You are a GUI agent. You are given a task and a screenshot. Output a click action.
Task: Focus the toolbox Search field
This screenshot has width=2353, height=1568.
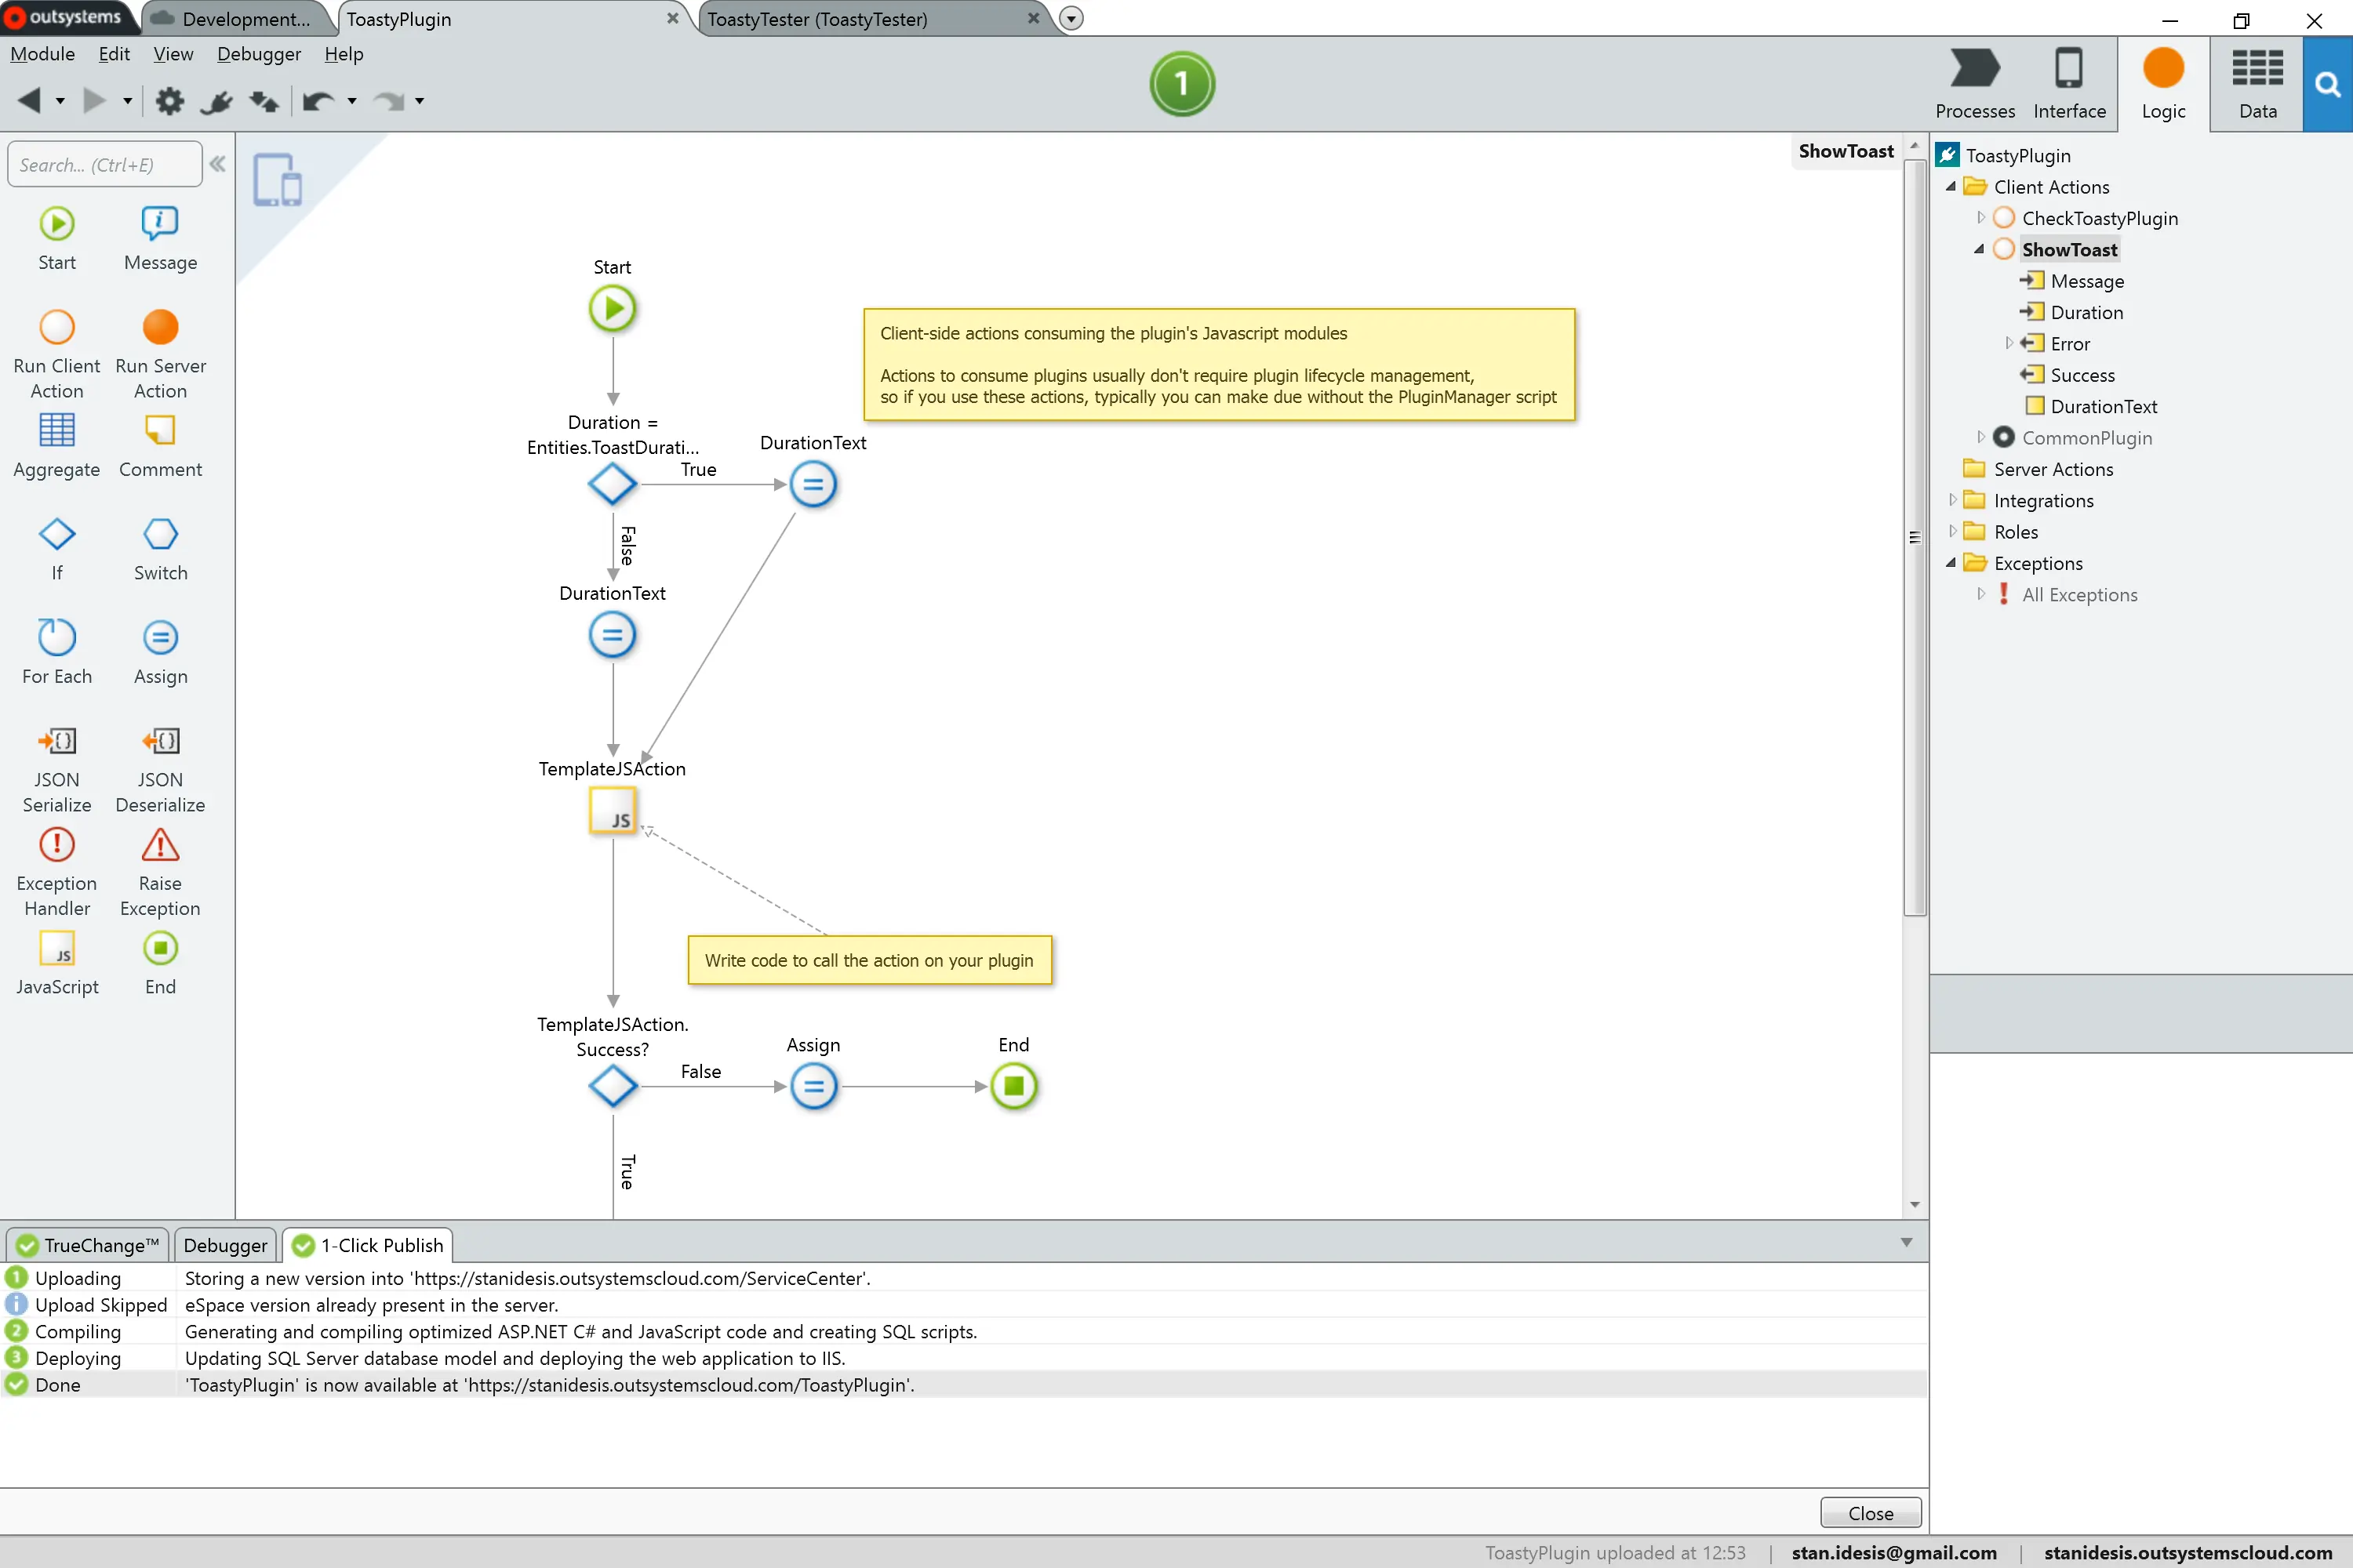coord(104,164)
